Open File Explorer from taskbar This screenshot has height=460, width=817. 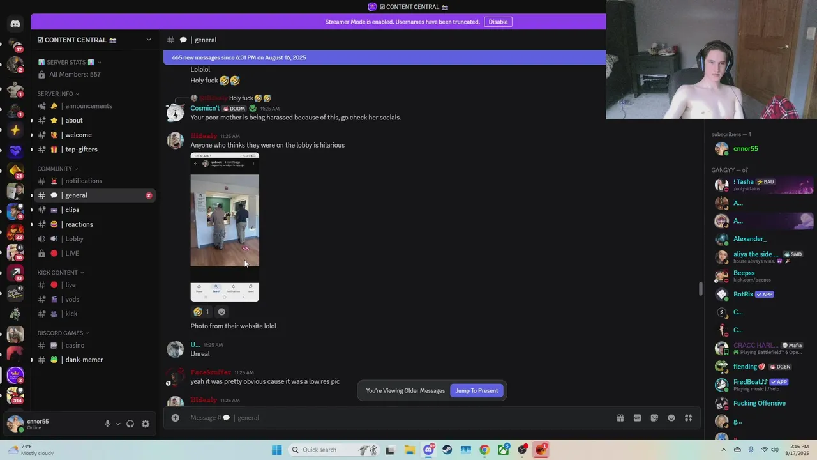(x=409, y=450)
